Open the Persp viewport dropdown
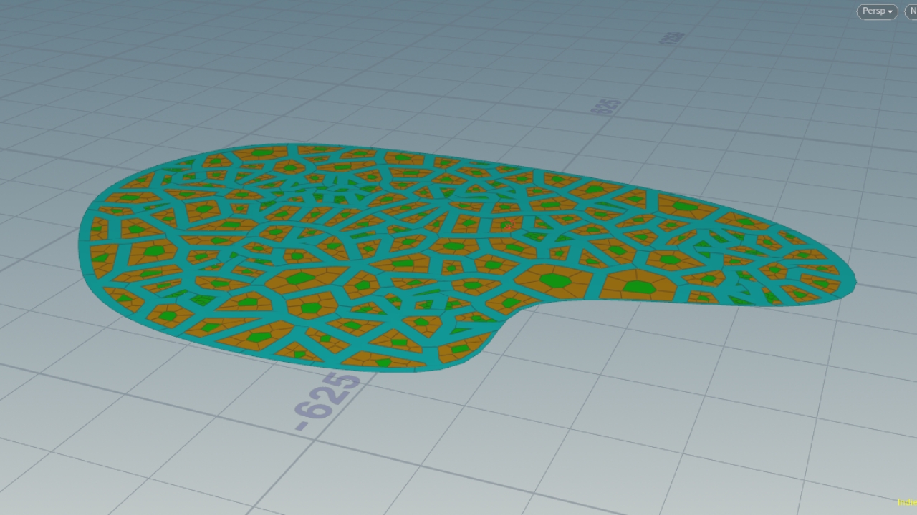This screenshot has height=515, width=917. coord(877,11)
